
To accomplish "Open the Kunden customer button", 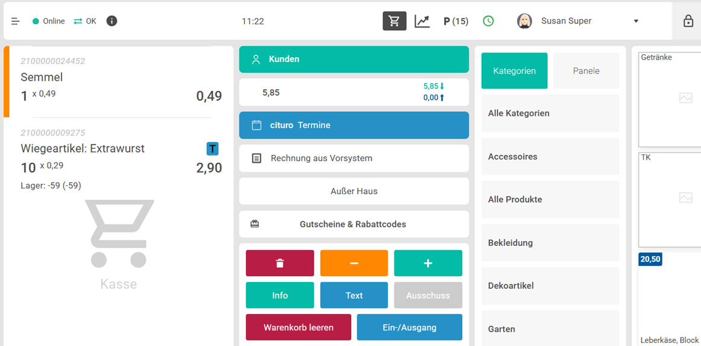I will pos(354,60).
